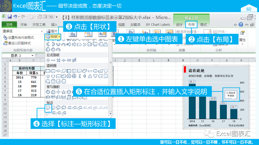Select the chevron arrow shape

coord(85,44)
